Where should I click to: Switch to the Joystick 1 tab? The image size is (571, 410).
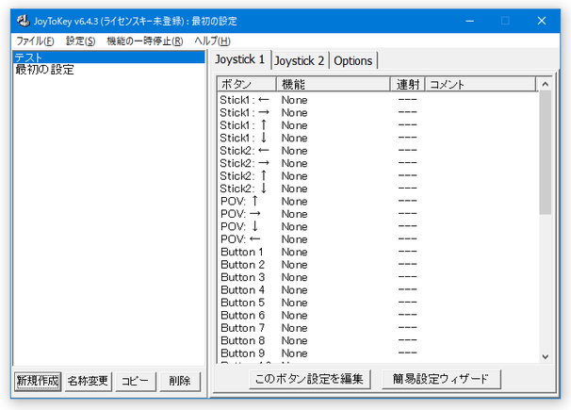tap(239, 59)
